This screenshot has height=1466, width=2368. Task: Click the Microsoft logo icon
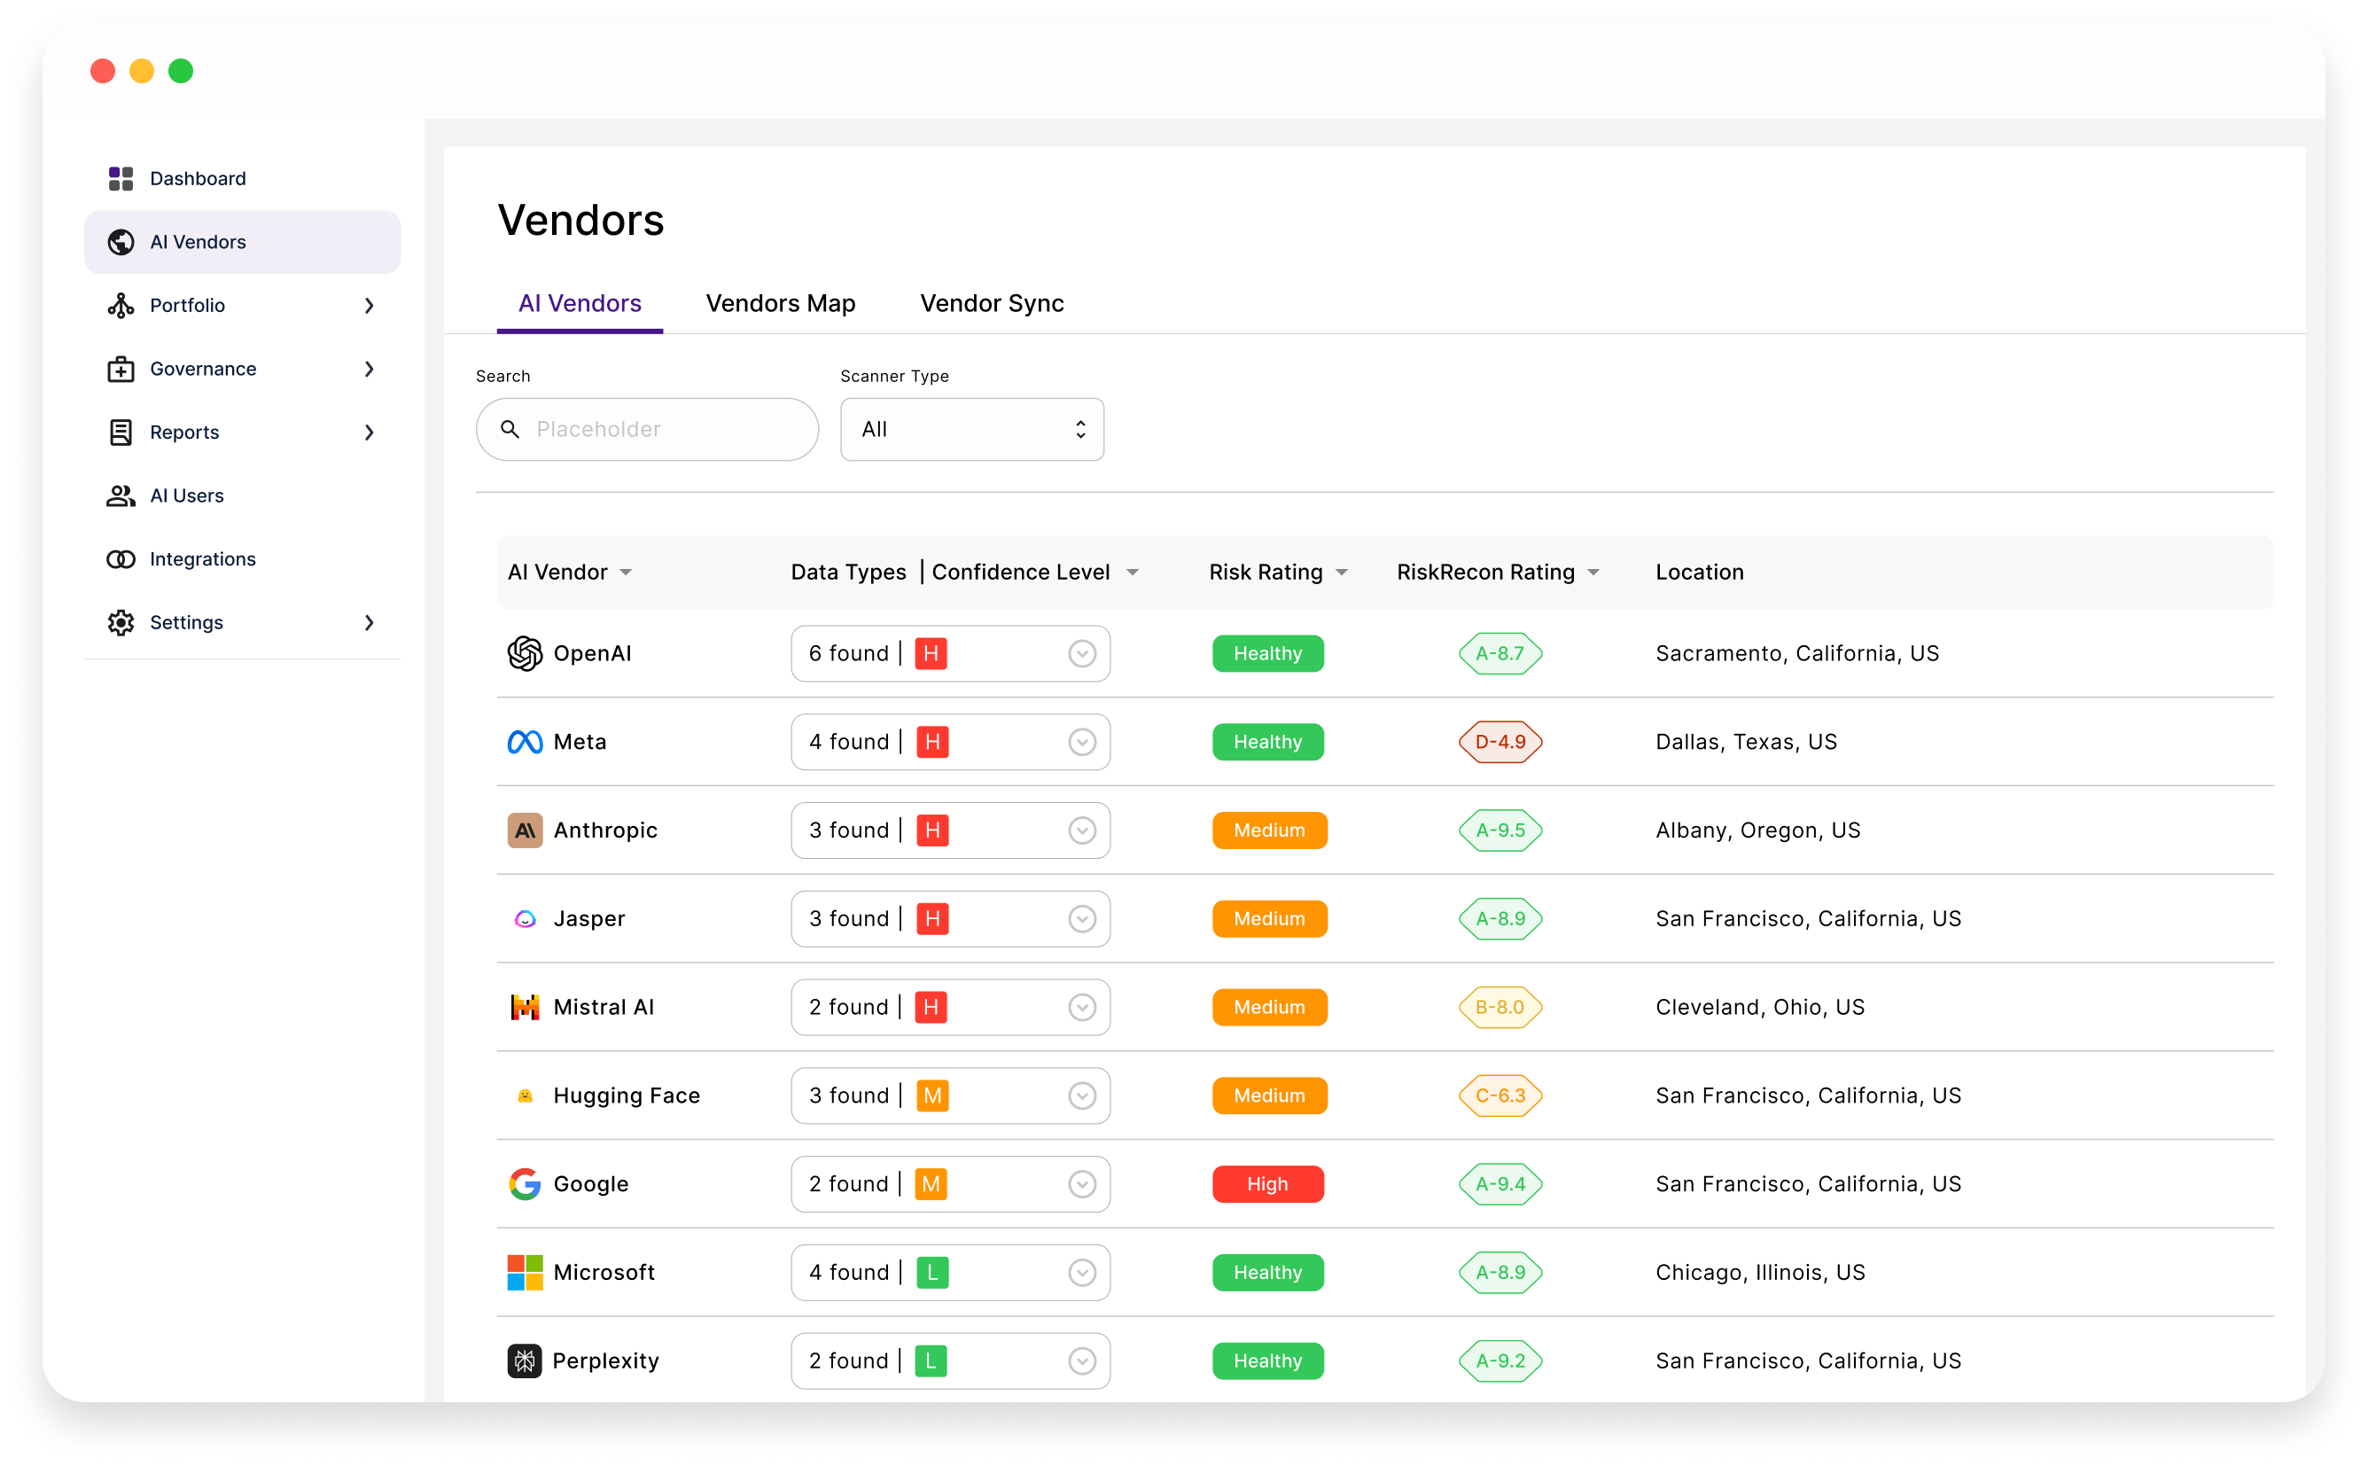pos(525,1272)
